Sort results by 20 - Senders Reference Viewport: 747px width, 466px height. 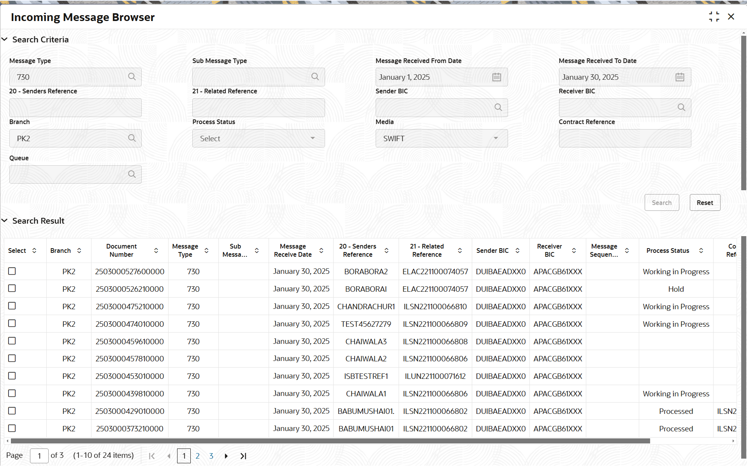pos(387,251)
